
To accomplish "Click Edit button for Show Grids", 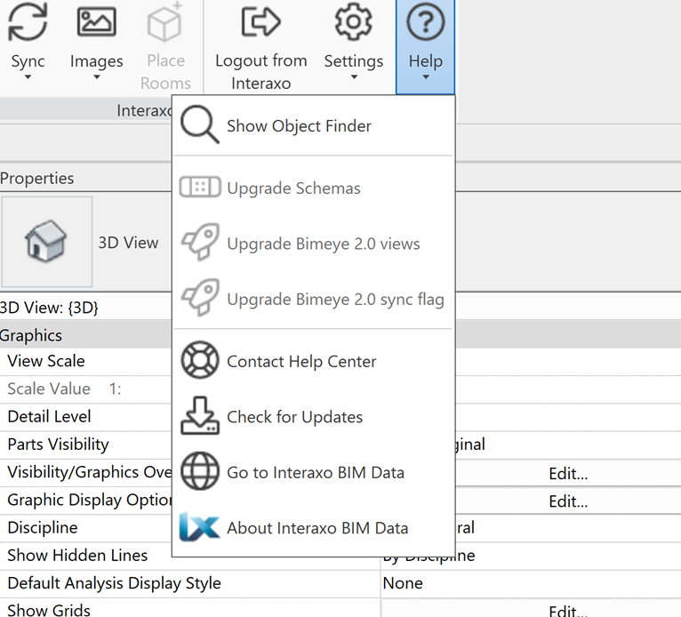I will (x=568, y=610).
